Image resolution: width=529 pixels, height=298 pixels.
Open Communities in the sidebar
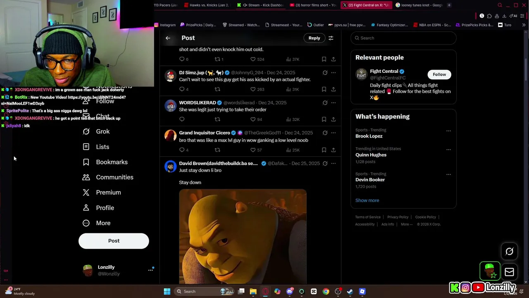point(107,177)
